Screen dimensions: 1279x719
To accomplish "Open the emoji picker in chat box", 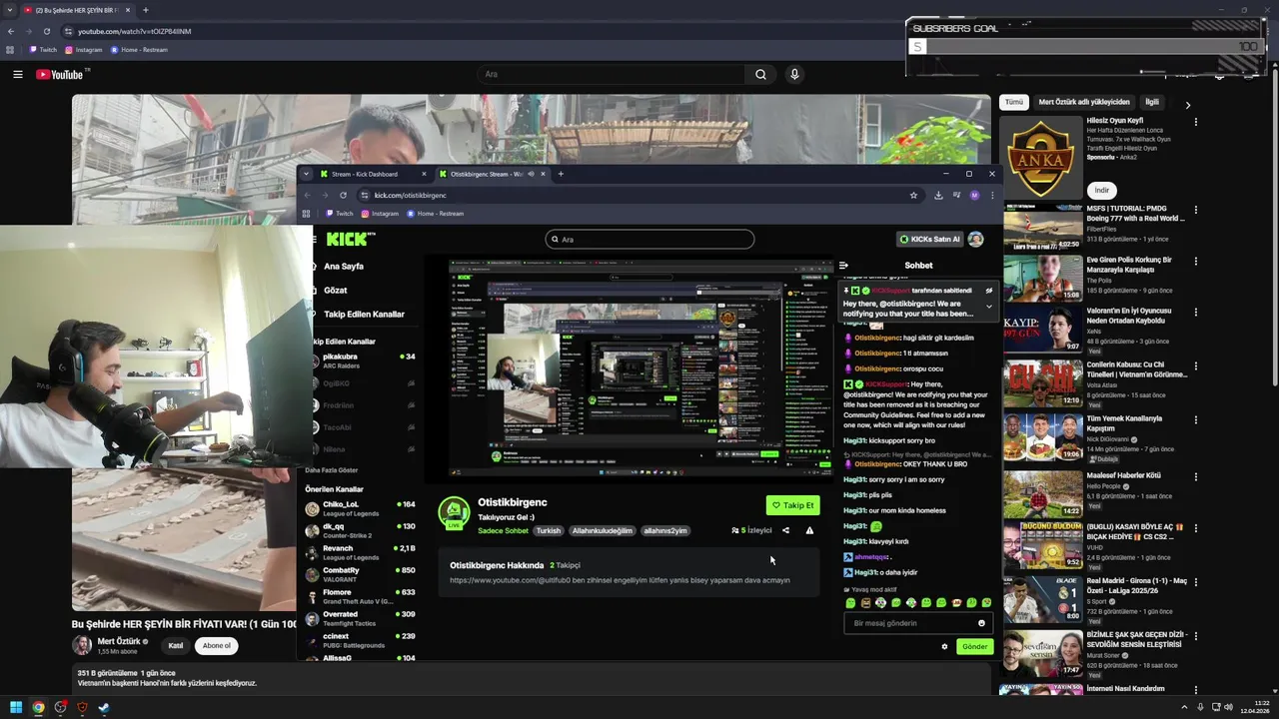I will pos(981,623).
